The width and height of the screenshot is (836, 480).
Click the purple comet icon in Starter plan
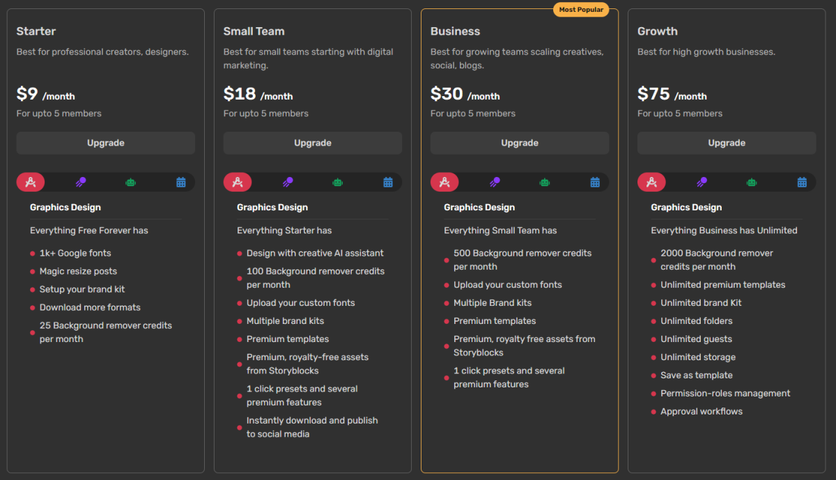click(x=81, y=182)
